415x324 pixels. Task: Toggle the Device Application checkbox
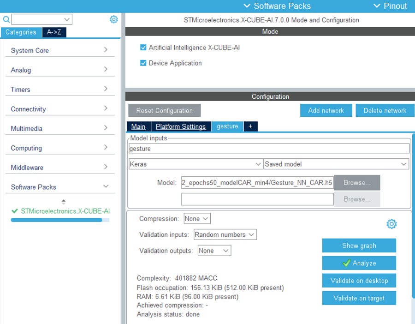coord(143,63)
